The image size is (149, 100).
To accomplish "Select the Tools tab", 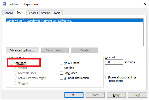I will pos(57,13).
